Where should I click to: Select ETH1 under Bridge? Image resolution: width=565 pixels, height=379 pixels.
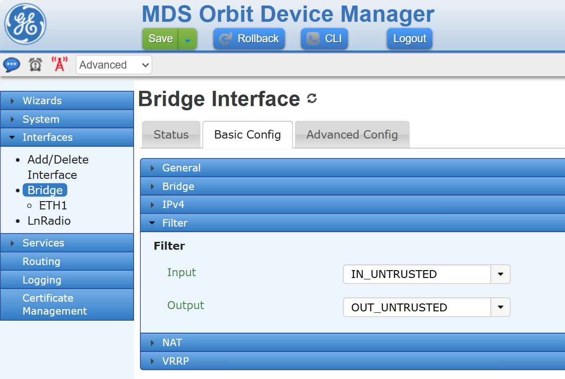click(53, 205)
